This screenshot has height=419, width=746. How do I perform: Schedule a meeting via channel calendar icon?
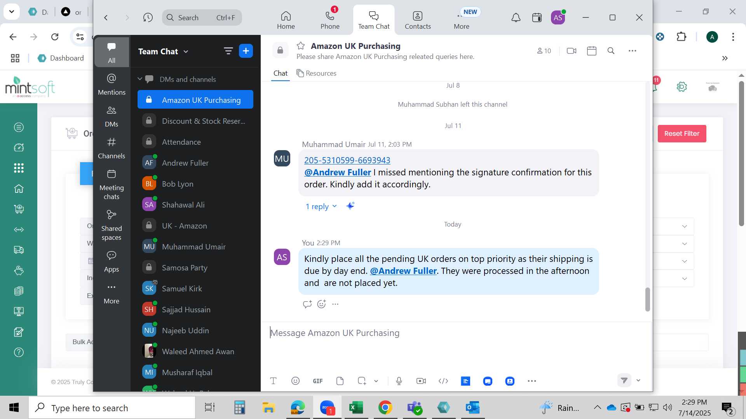coord(592,51)
